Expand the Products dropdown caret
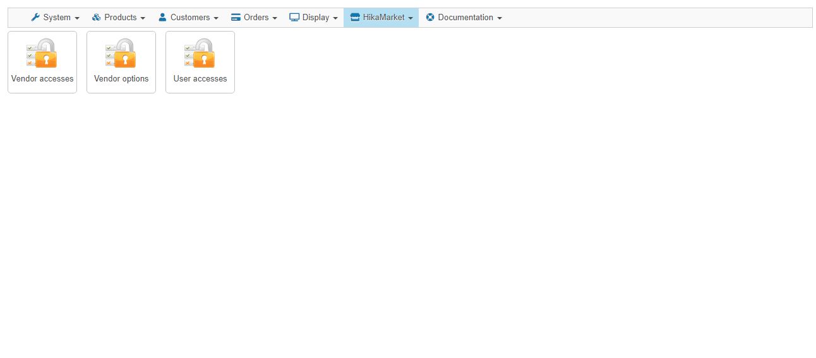This screenshot has width=816, height=358. [143, 18]
